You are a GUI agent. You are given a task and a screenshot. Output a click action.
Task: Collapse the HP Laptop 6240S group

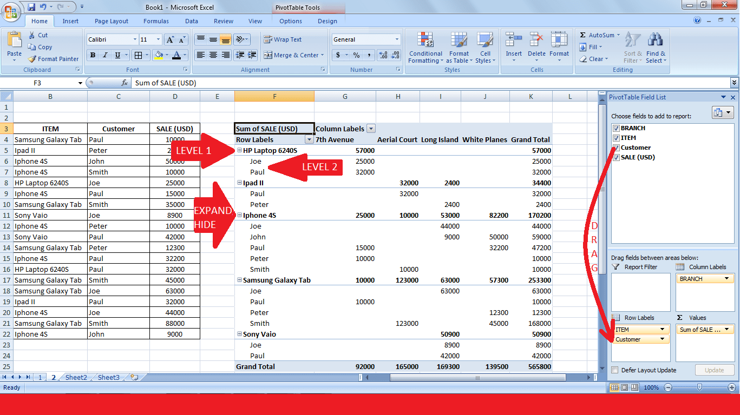tap(239, 150)
